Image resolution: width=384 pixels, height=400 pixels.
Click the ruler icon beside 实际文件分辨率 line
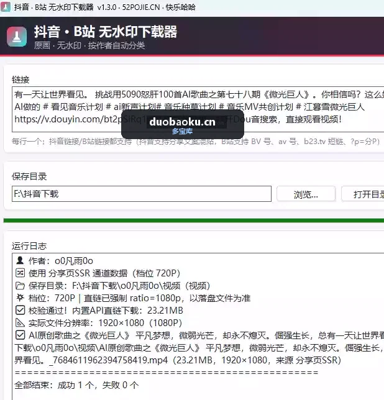tap(20, 323)
